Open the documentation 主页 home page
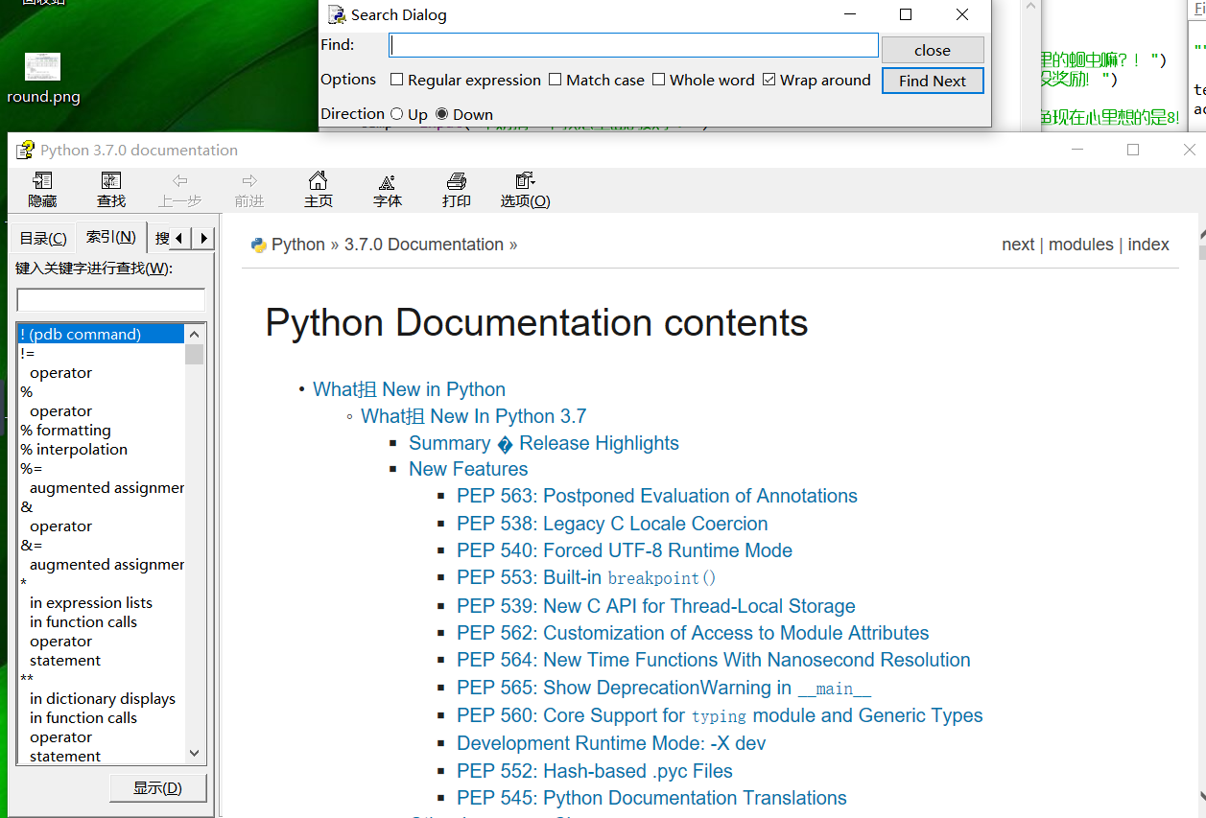The height and width of the screenshot is (818, 1206). click(x=318, y=189)
